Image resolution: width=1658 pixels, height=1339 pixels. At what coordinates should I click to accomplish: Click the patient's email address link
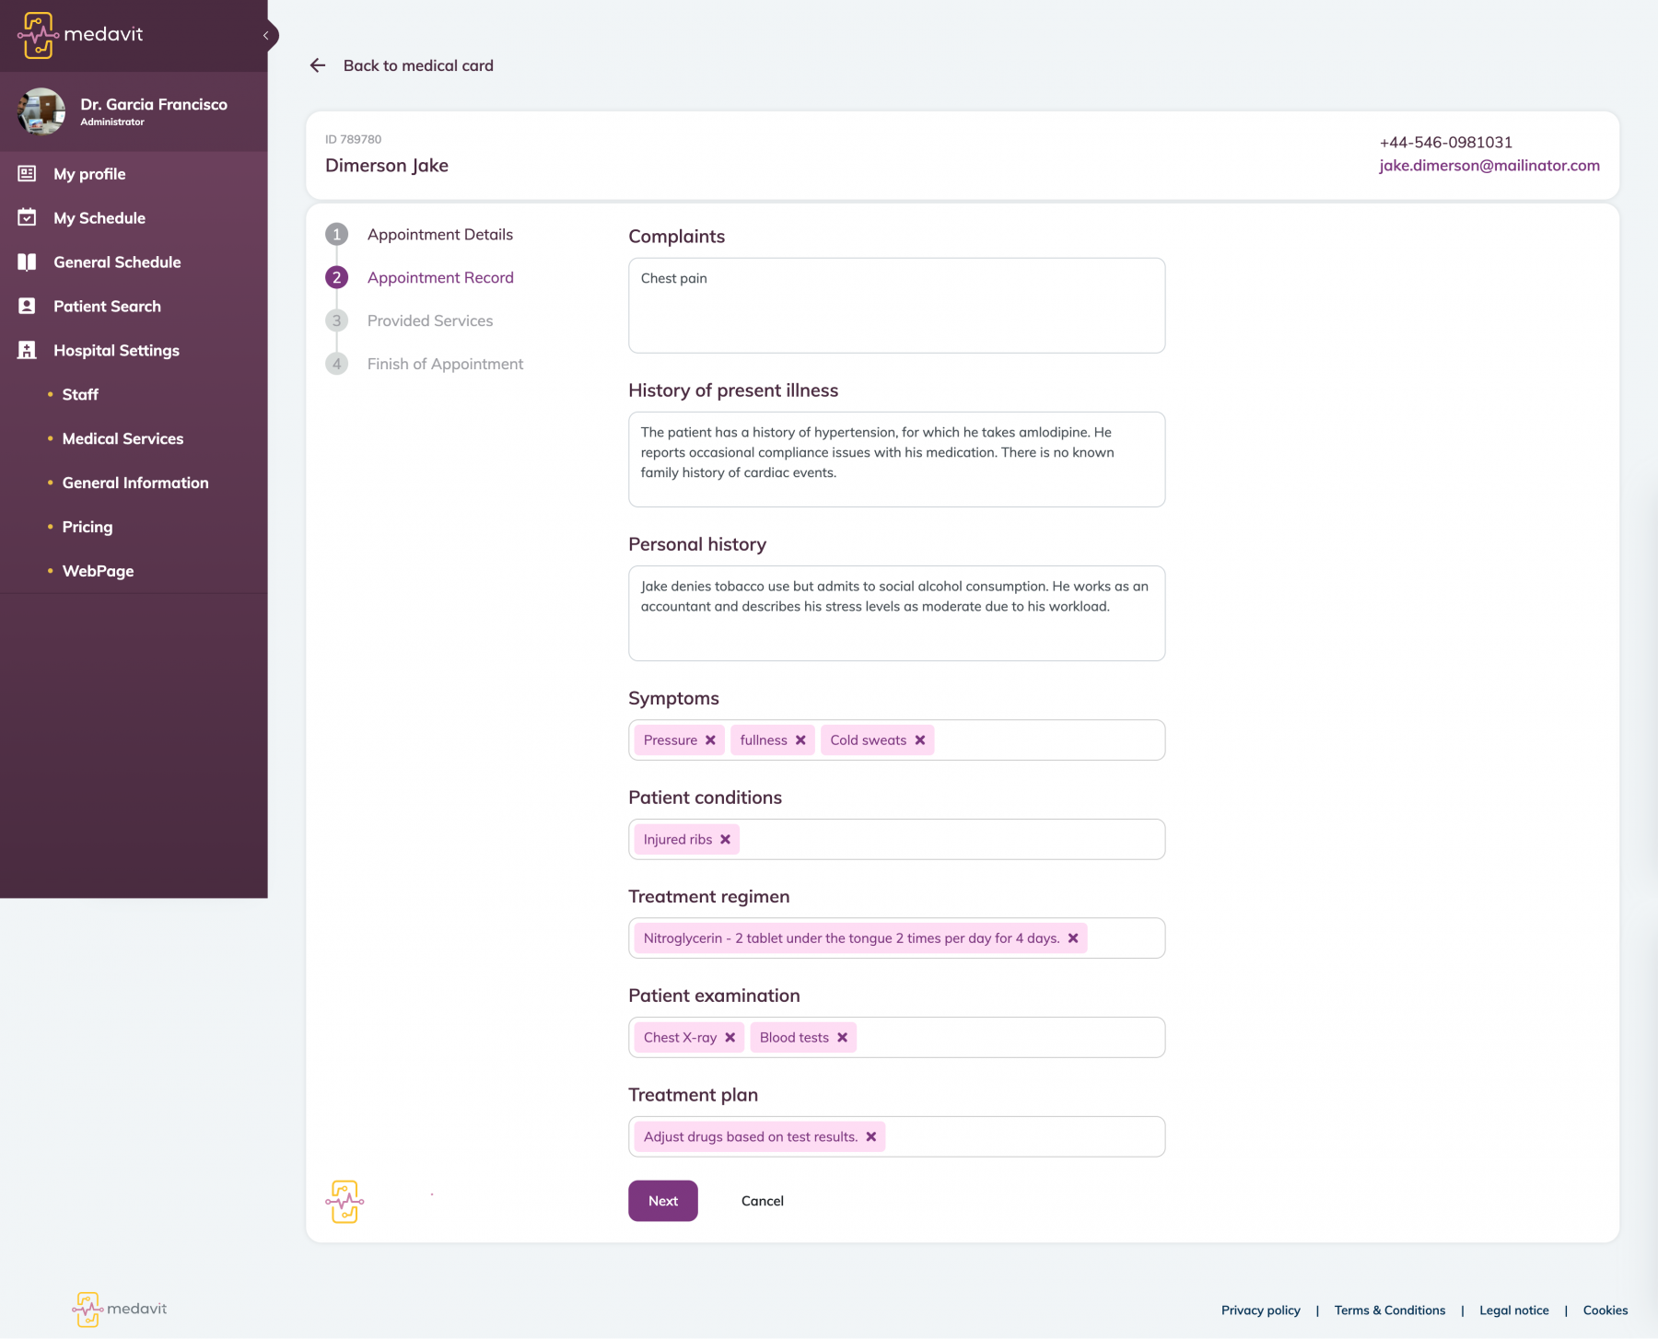[x=1489, y=166]
